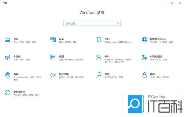The image size is (184, 117).
Task: Open the 搜索 magnifier category icon
Action: click(99, 75)
